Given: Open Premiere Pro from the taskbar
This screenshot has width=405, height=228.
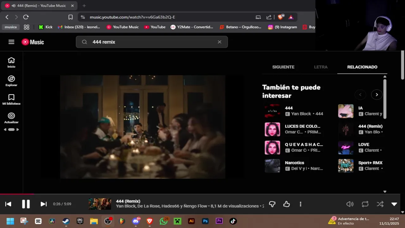Looking at the screenshot, I should tap(219, 221).
